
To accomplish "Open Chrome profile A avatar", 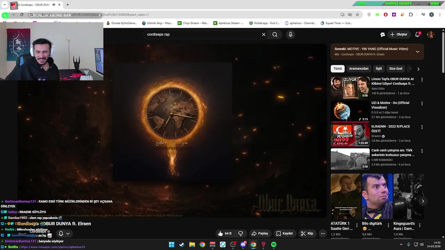I will click(x=431, y=15).
